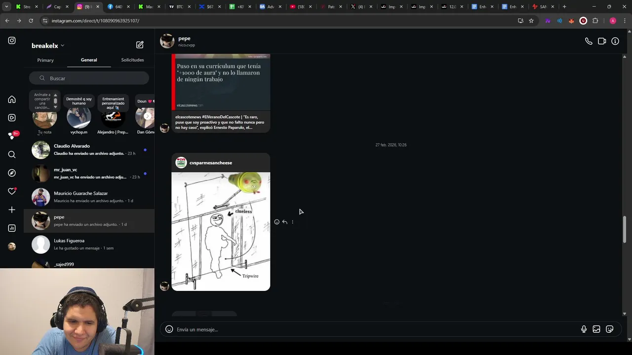Start a video call with pepe
This screenshot has width=632, height=355.
[602, 41]
